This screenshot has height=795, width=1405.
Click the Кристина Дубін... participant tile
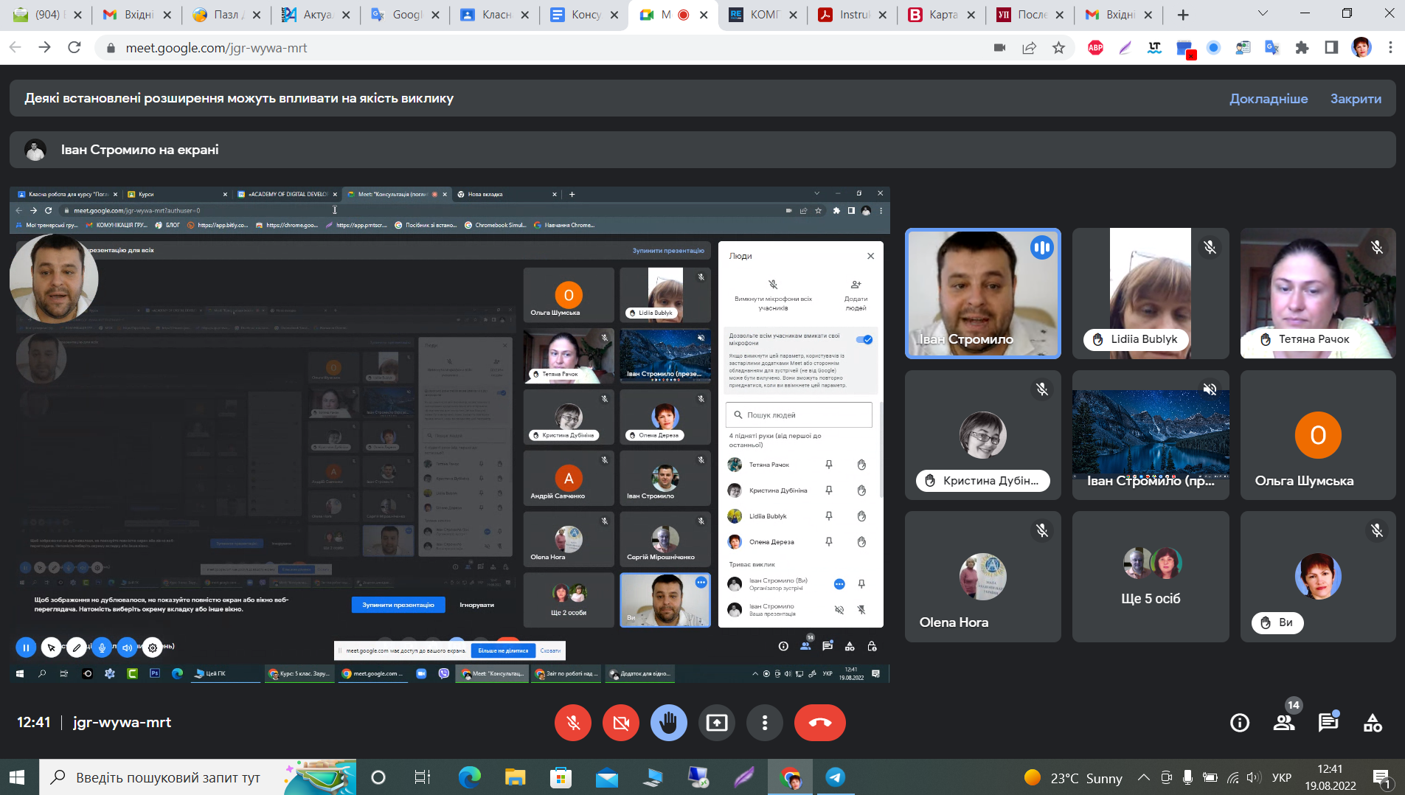pos(983,435)
